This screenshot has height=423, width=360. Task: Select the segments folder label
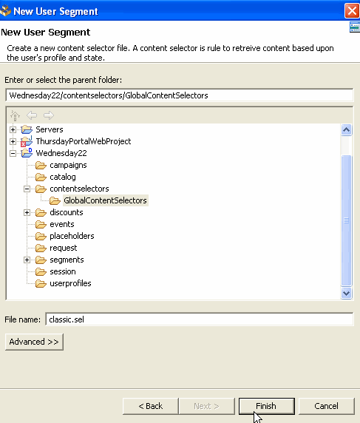pyautogui.click(x=67, y=260)
